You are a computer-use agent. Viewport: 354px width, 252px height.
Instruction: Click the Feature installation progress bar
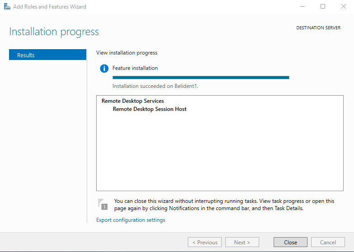click(200, 78)
